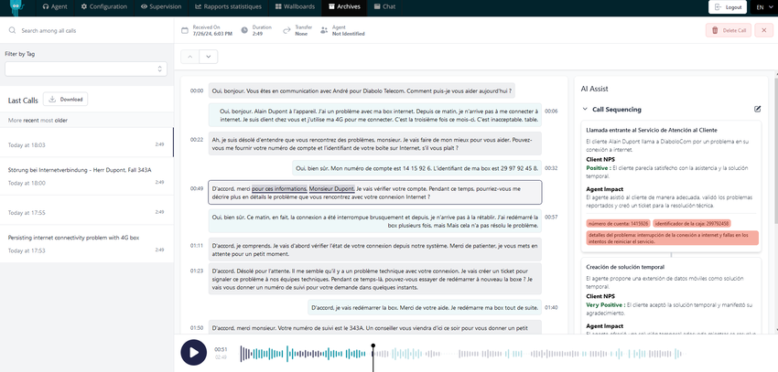The height and width of the screenshot is (372, 778).
Task: Show older calls via the older link
Action: 61,121
